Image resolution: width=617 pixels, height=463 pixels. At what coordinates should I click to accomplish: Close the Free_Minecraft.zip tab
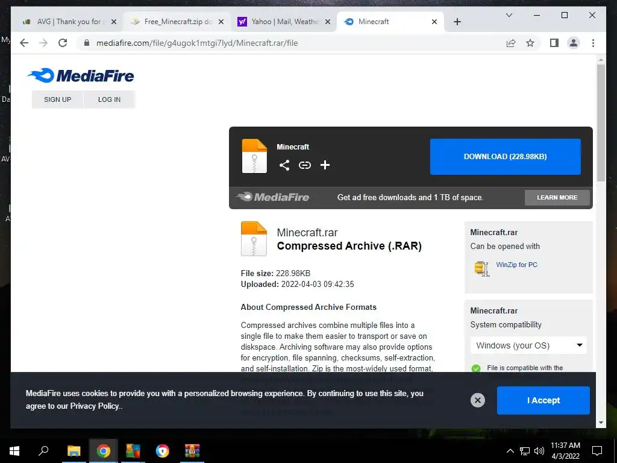(x=221, y=22)
